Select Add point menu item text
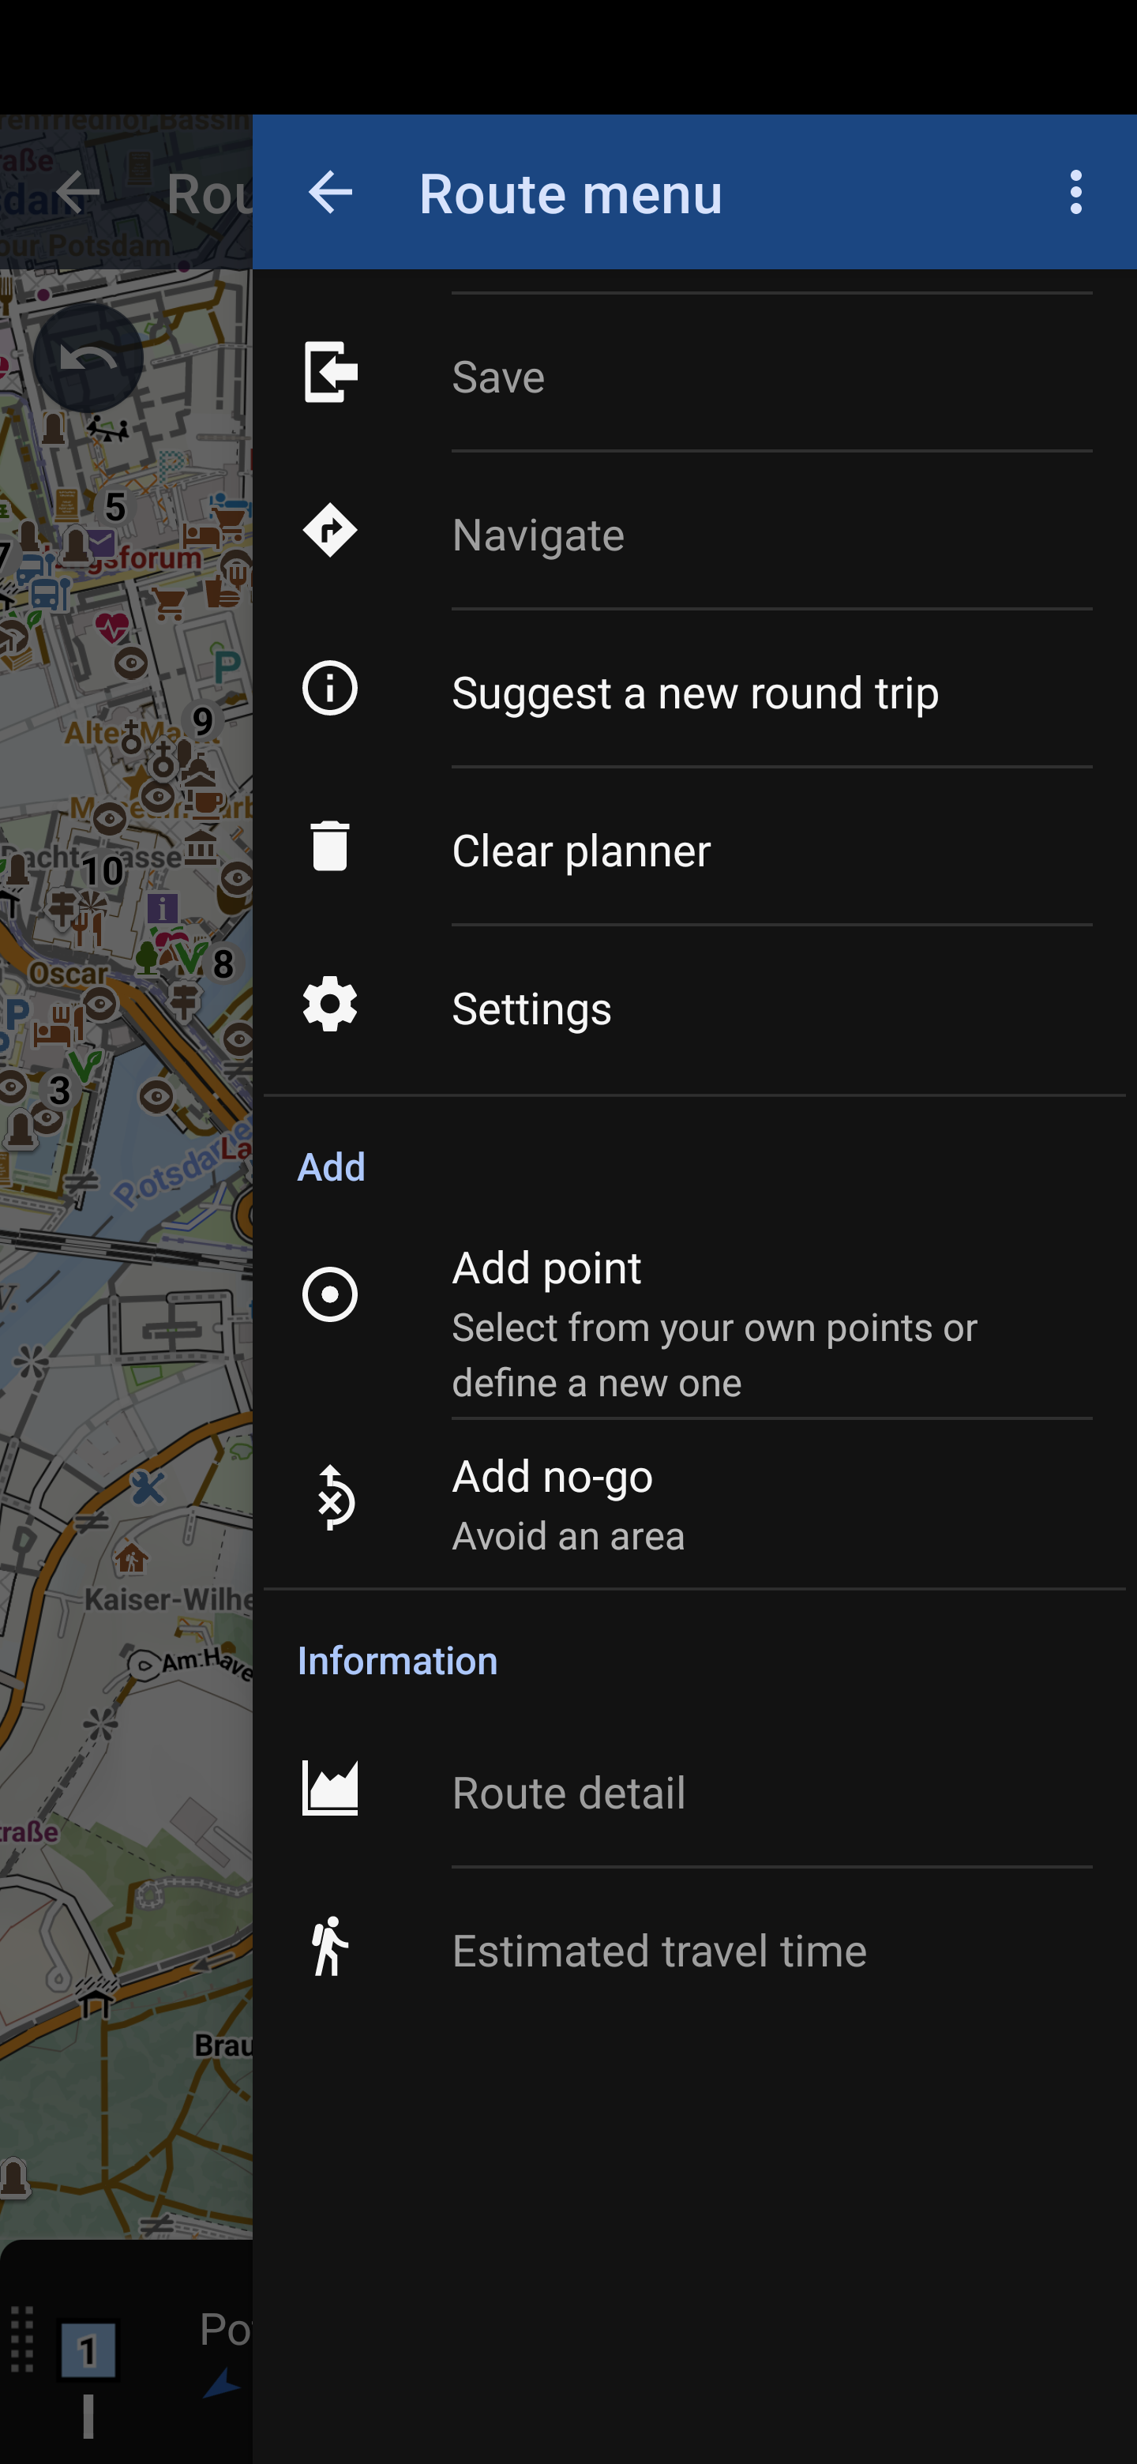This screenshot has height=2464, width=1137. [x=546, y=1268]
